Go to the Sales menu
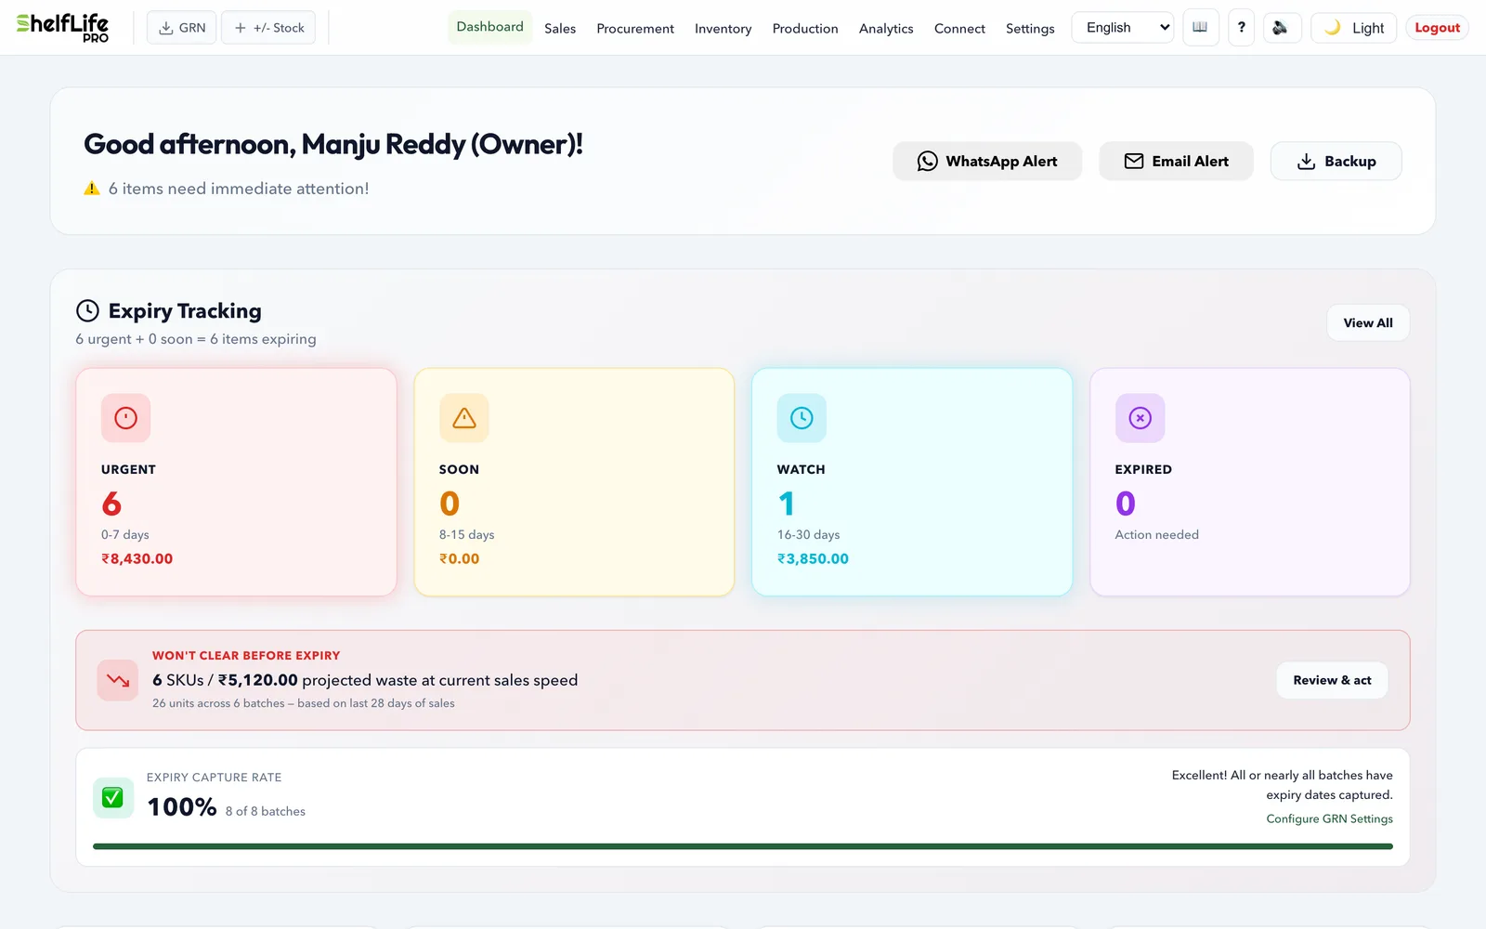The width and height of the screenshot is (1486, 929). click(560, 29)
